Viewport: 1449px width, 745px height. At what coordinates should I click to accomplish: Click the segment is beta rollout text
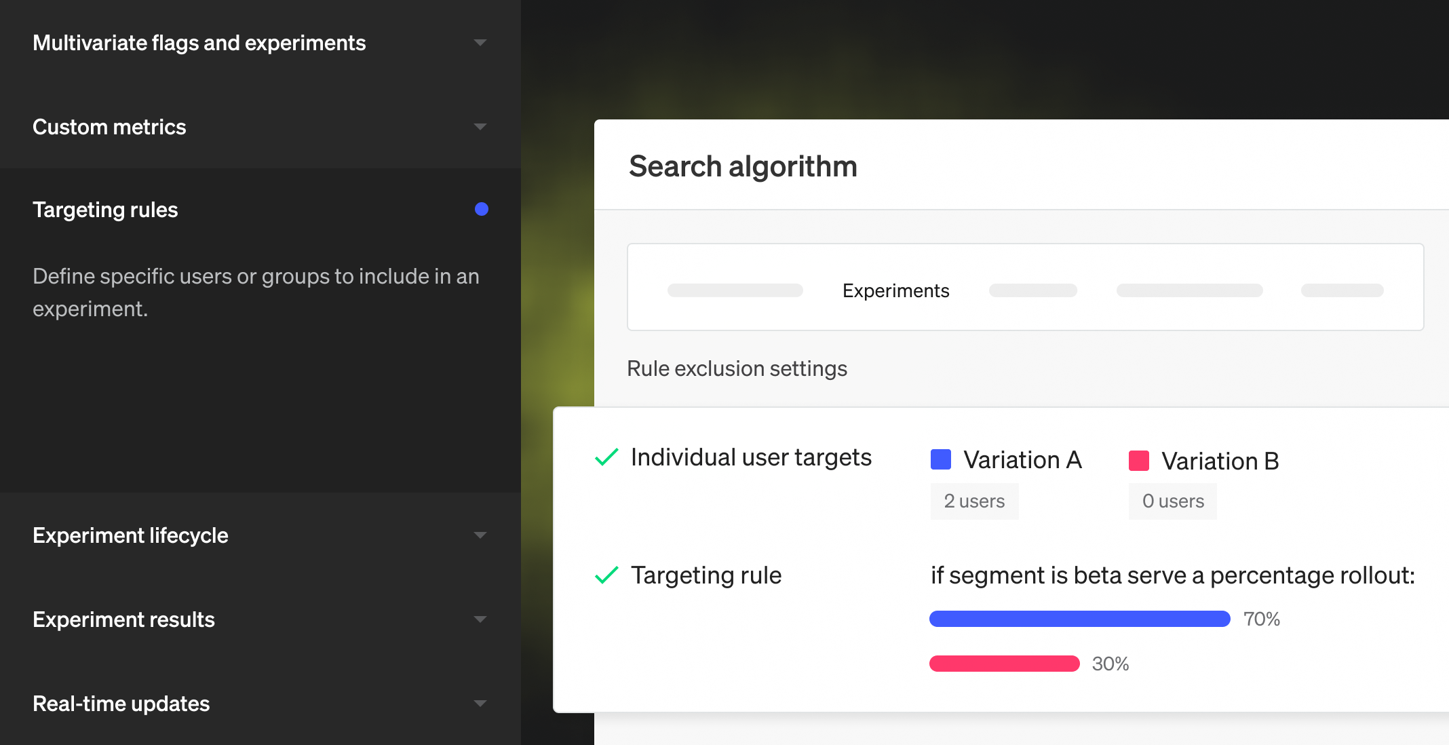[x=1172, y=575]
